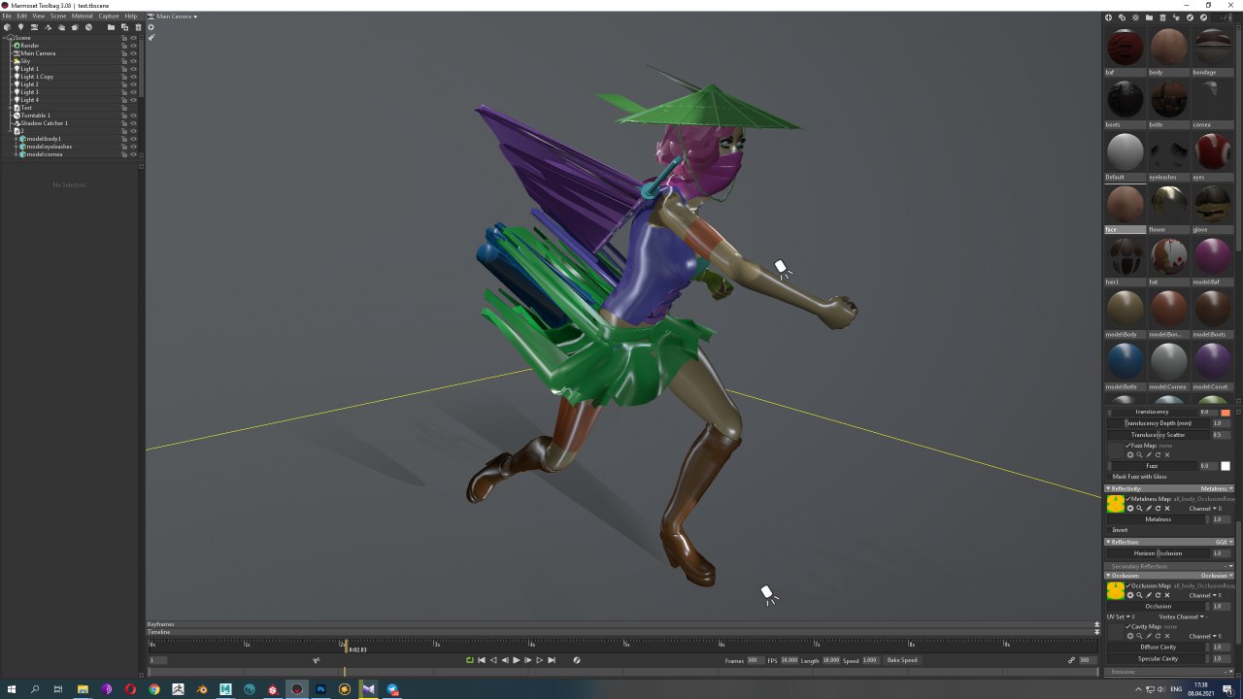Add a new light object from scene toolbar
The height and width of the screenshot is (699, 1243).
(20, 27)
